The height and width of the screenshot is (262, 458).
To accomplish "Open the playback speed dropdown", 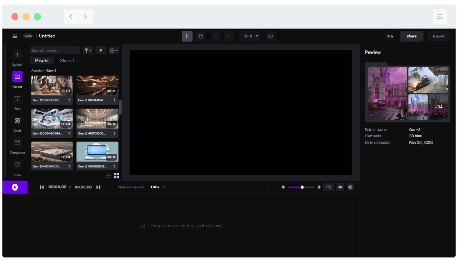I will [157, 187].
